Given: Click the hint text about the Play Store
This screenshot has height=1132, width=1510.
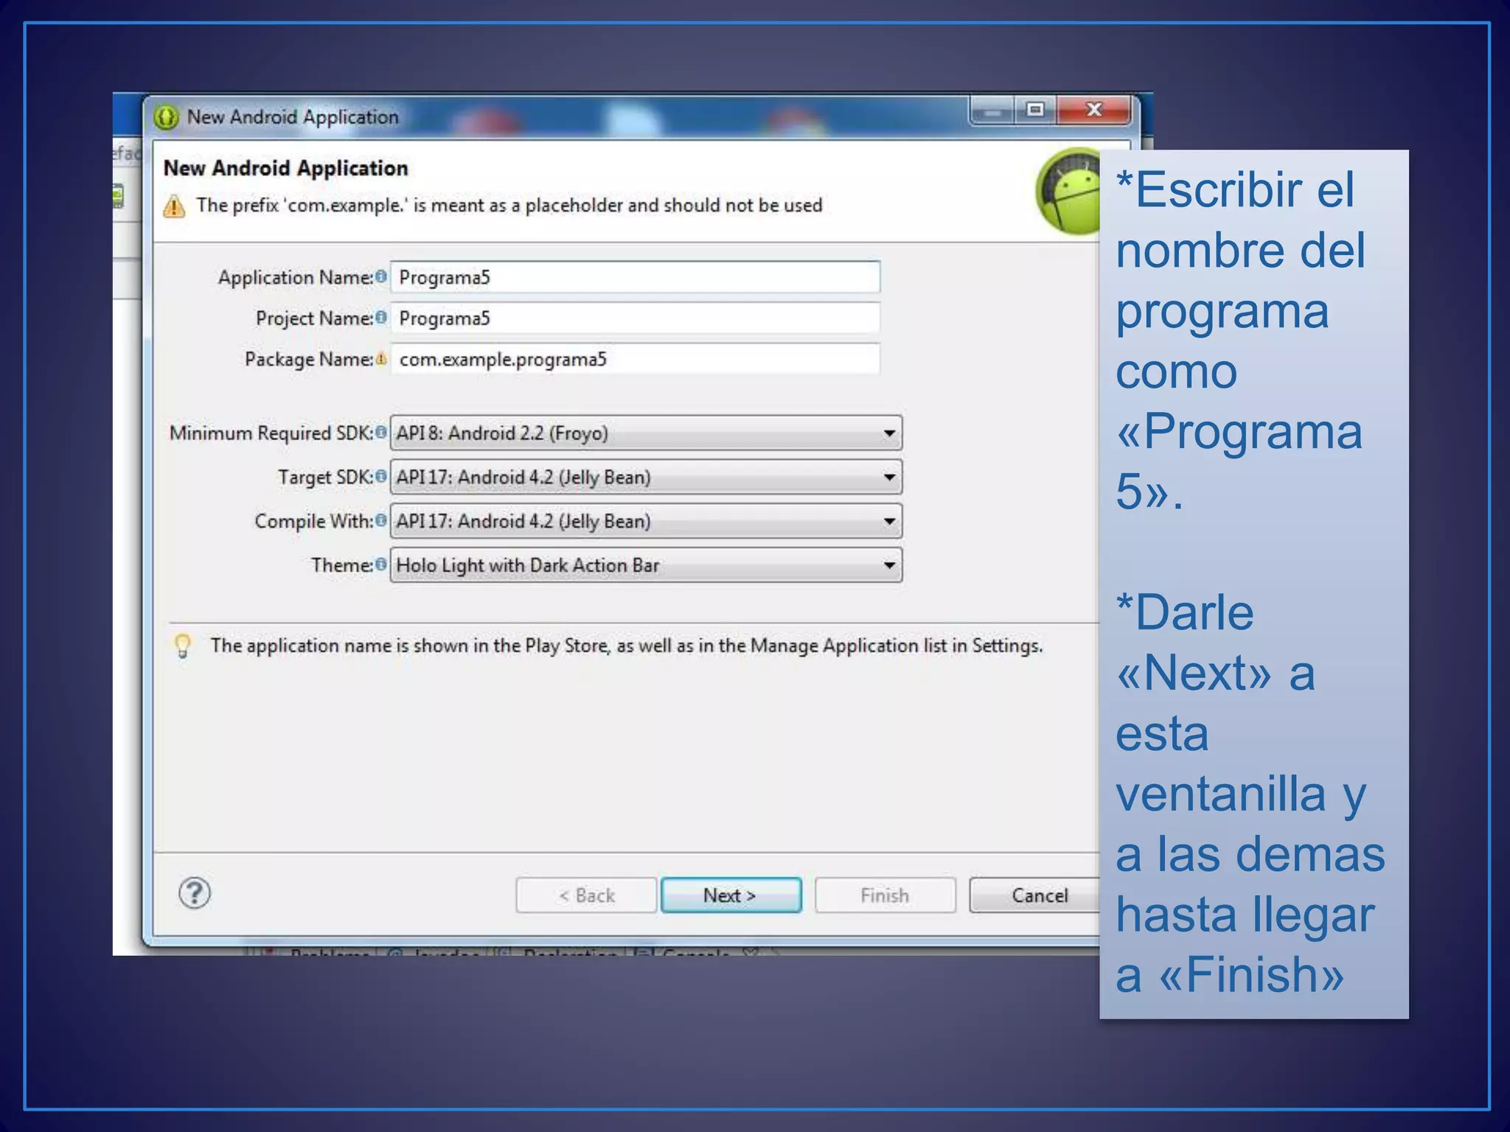Looking at the screenshot, I should [x=627, y=646].
